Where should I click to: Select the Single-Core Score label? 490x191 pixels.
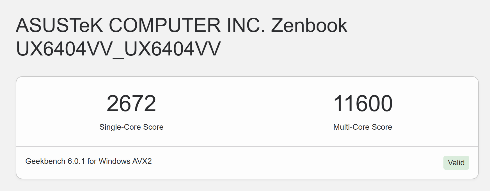(131, 127)
